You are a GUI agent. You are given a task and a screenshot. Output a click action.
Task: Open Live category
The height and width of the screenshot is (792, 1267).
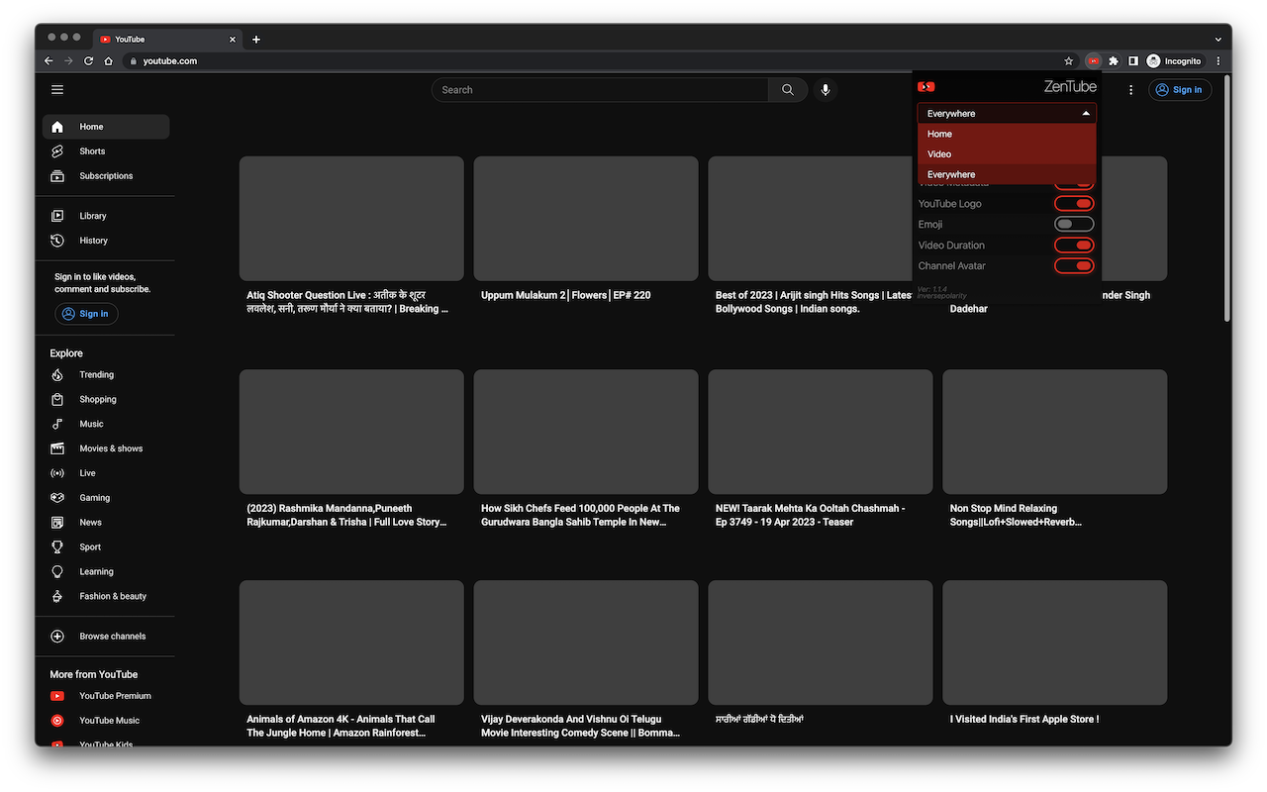(x=106, y=473)
